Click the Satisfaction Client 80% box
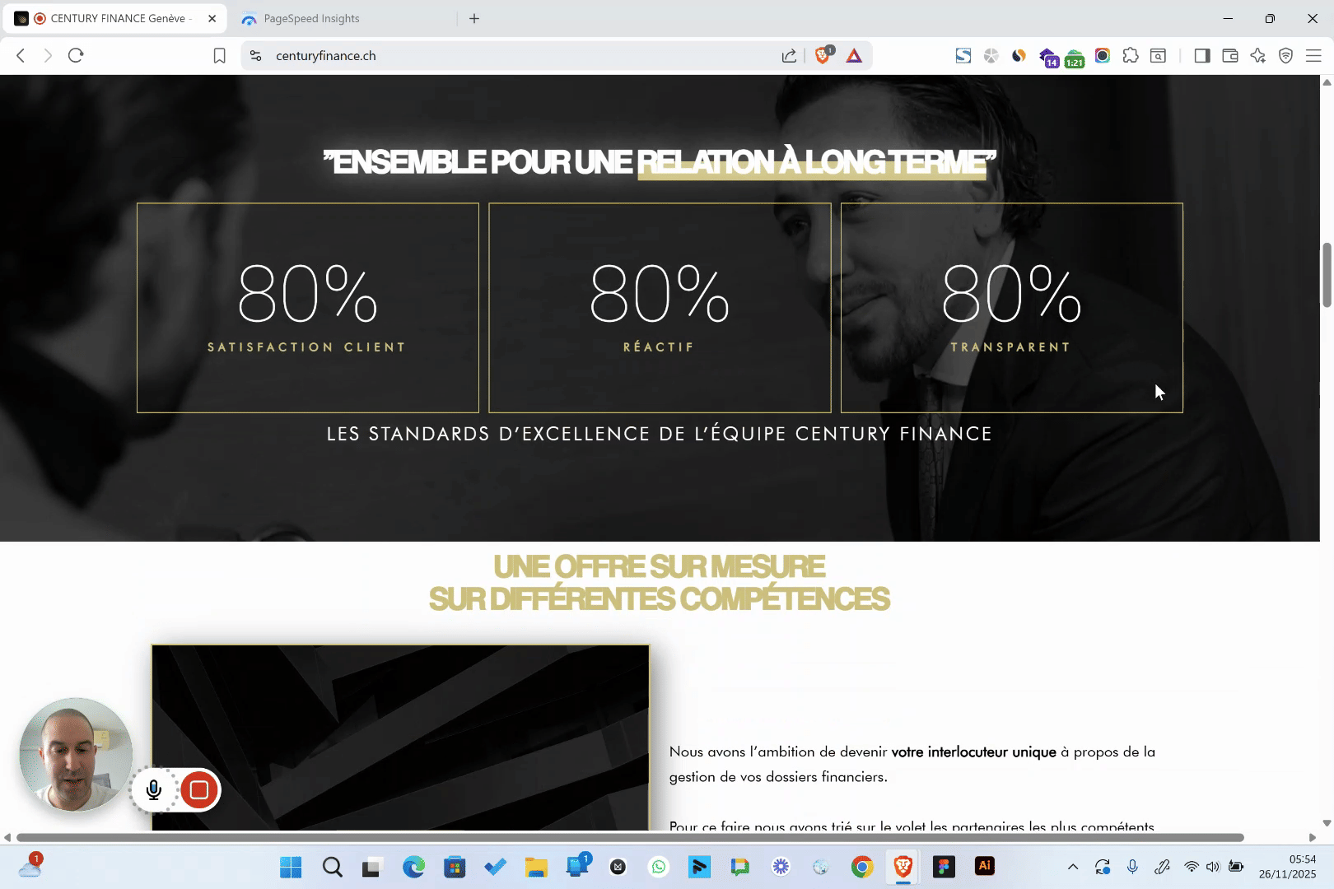The height and width of the screenshot is (889, 1334). coord(307,307)
